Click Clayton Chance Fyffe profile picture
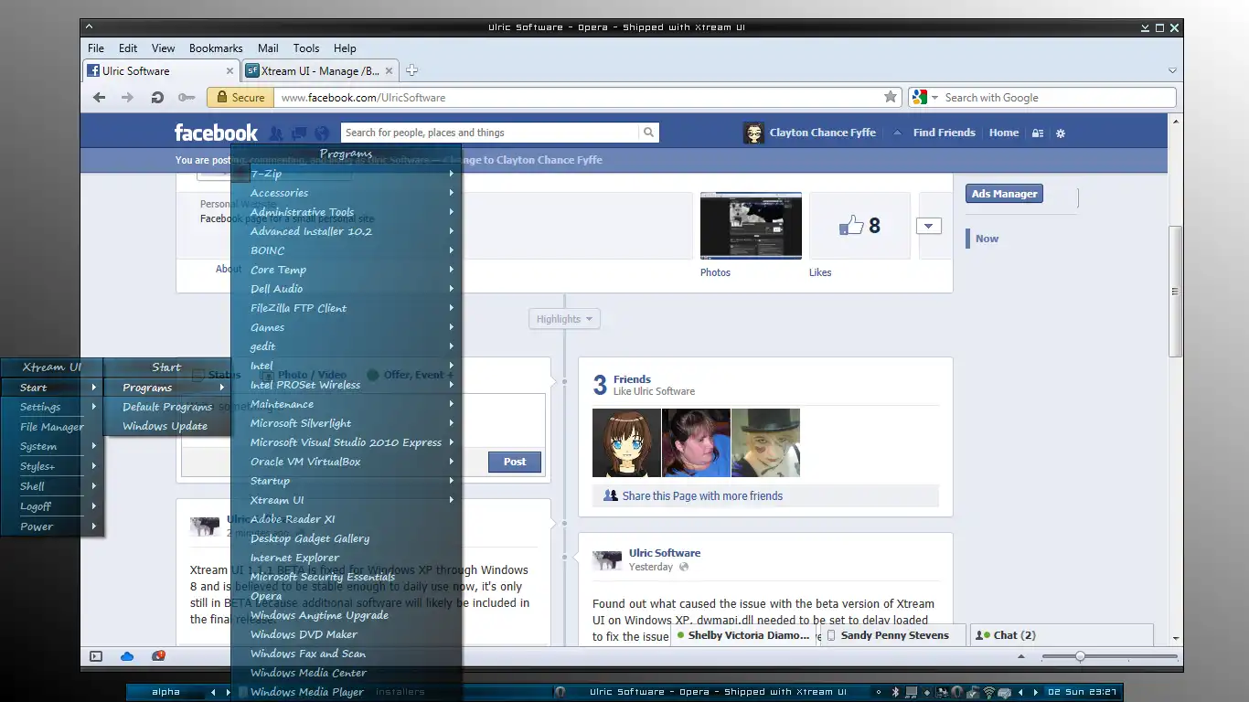 753,133
